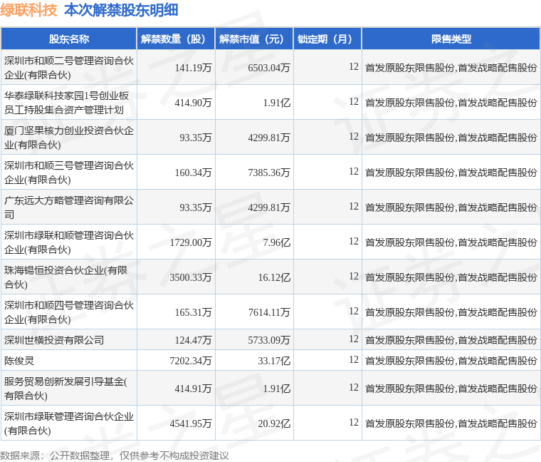Click the 锁定期（月） column header

point(327,39)
